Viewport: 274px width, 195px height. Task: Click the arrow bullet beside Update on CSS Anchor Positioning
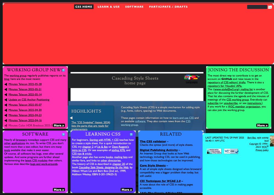(x=5, y=100)
